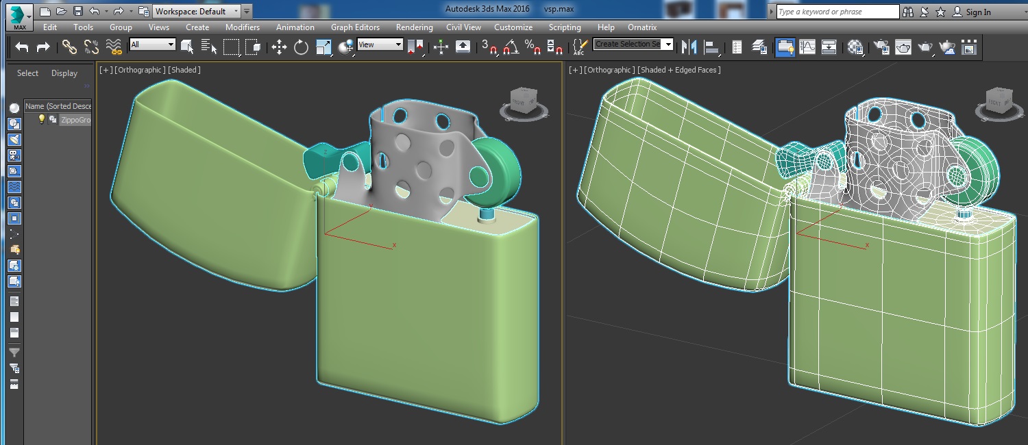1028x445 pixels.
Task: Open the Material Editor from toolbar
Action: 855,47
